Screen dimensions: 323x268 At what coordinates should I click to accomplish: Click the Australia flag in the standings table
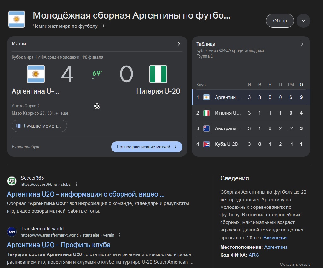[206, 128]
